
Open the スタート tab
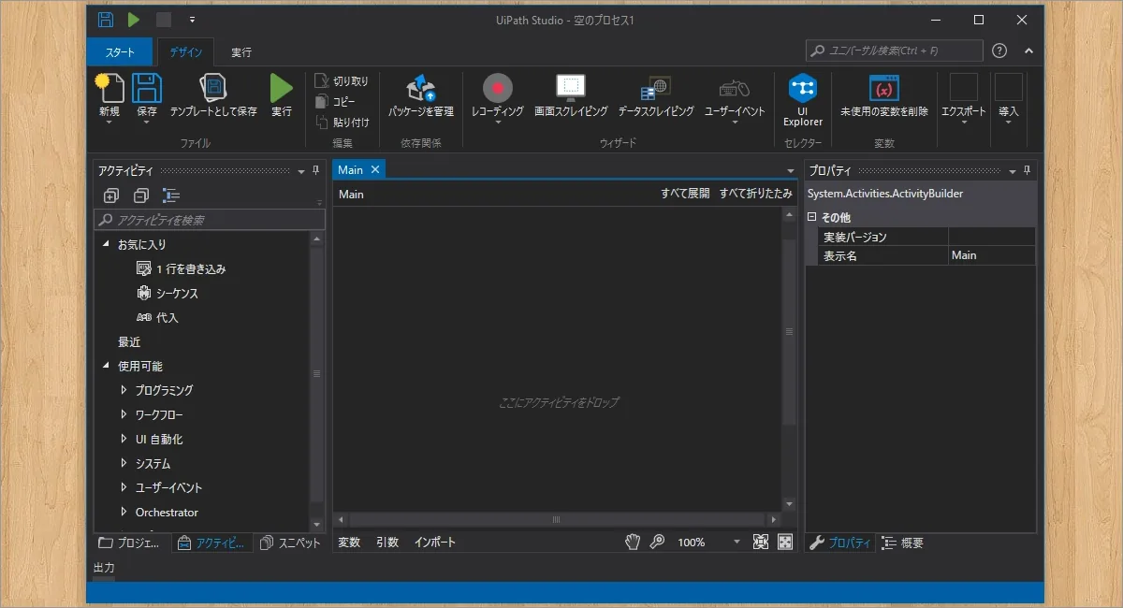click(120, 52)
